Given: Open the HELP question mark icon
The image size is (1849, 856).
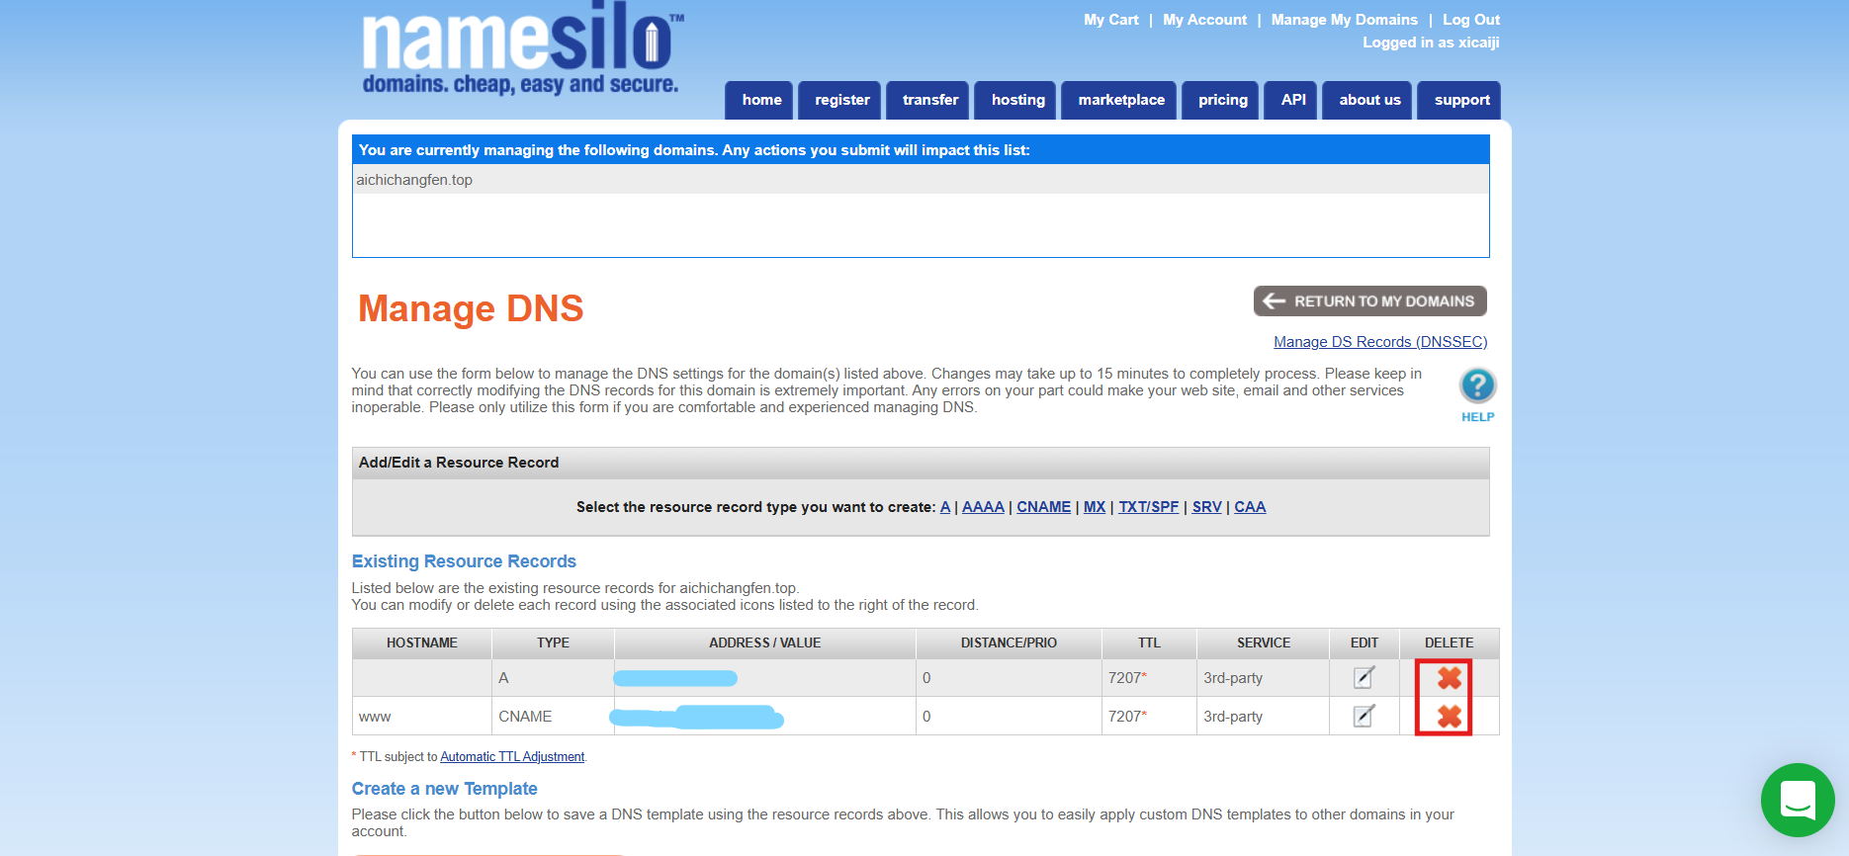Looking at the screenshot, I should pos(1477,385).
